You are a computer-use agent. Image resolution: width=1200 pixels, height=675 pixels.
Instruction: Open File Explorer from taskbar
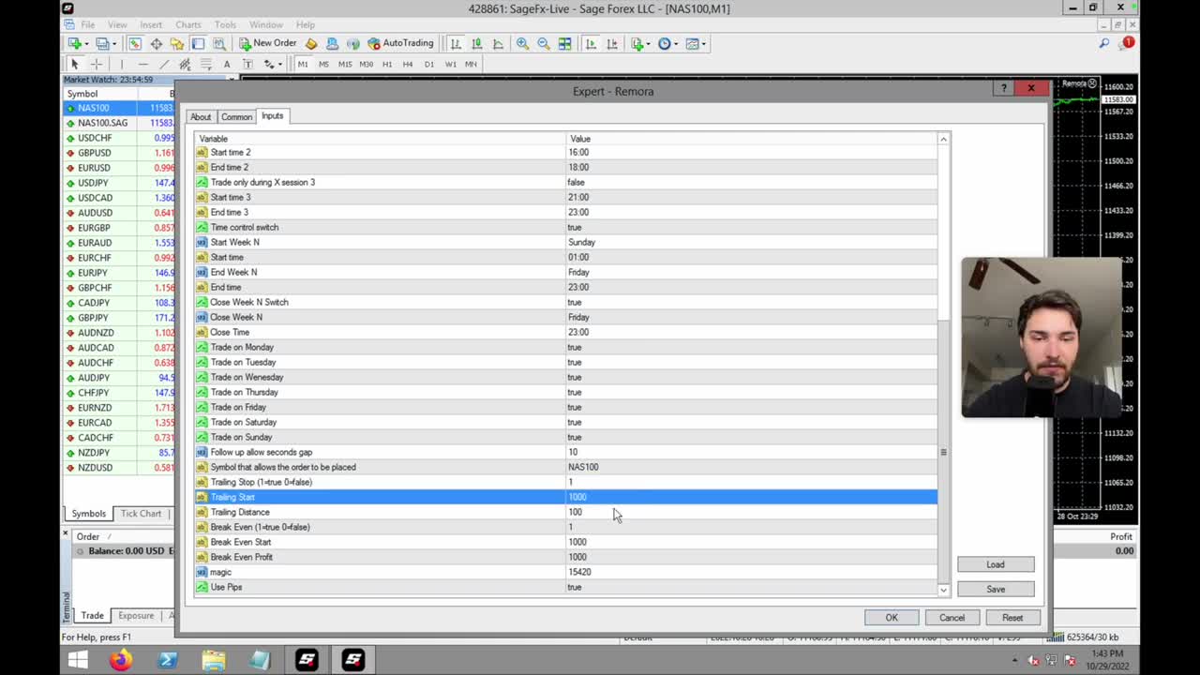coord(214,660)
